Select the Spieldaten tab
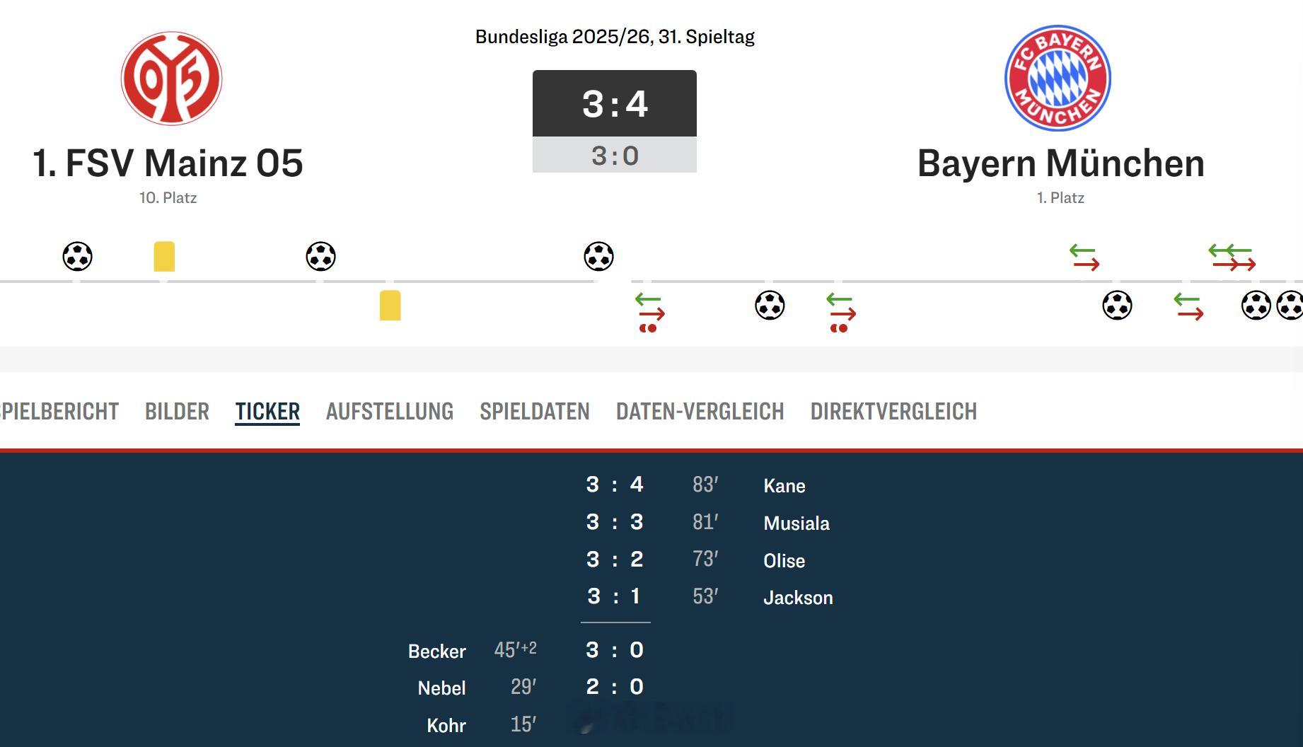 click(534, 412)
